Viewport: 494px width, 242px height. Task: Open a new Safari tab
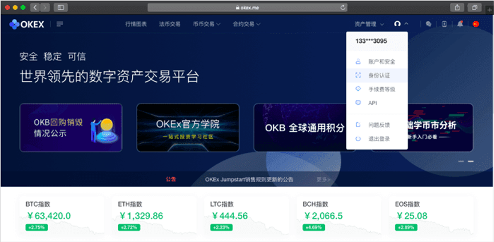(490, 10)
